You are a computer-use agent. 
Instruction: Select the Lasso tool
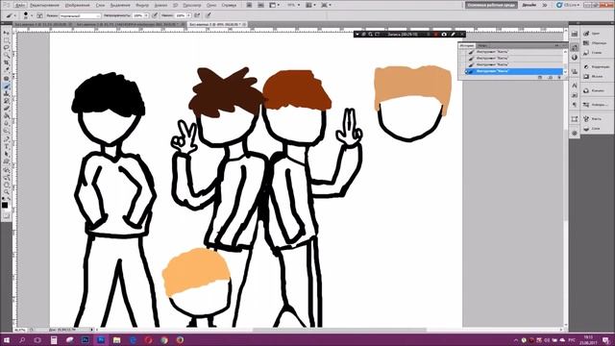pyautogui.click(x=6, y=48)
